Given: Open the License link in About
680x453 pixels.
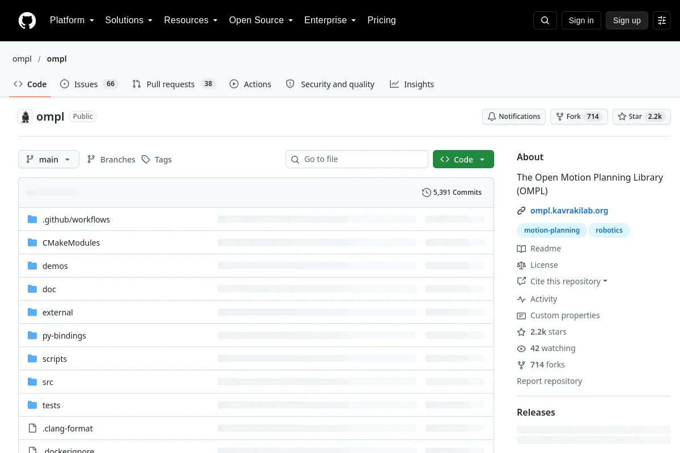Looking at the screenshot, I should click(x=537, y=265).
